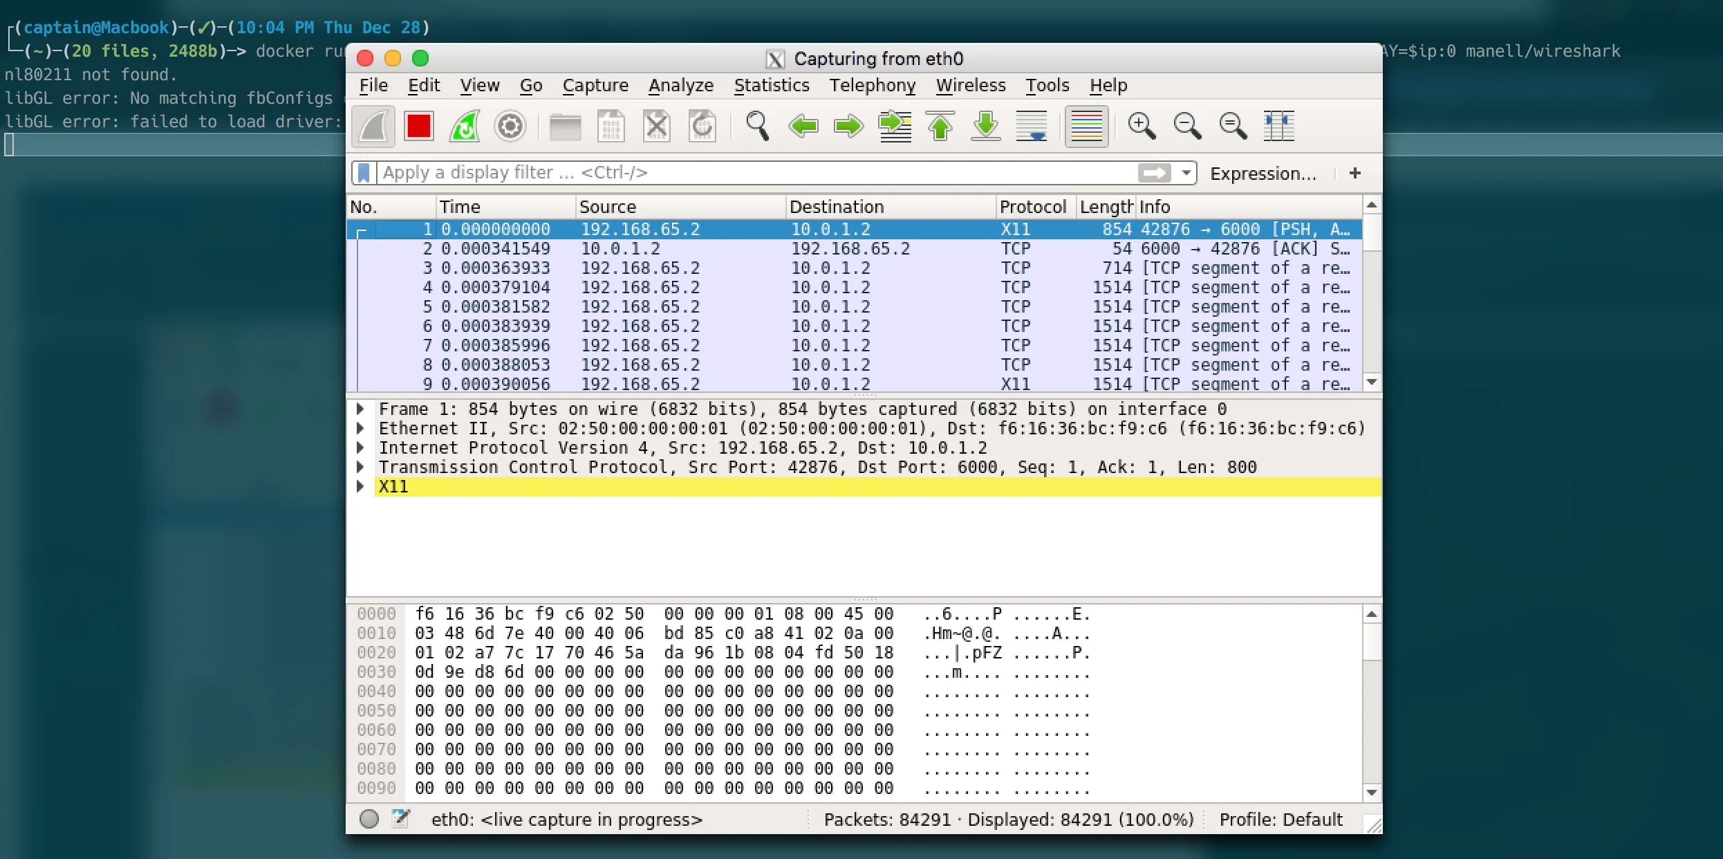Click the Expression... button
This screenshot has height=859, width=1723.
1263,174
